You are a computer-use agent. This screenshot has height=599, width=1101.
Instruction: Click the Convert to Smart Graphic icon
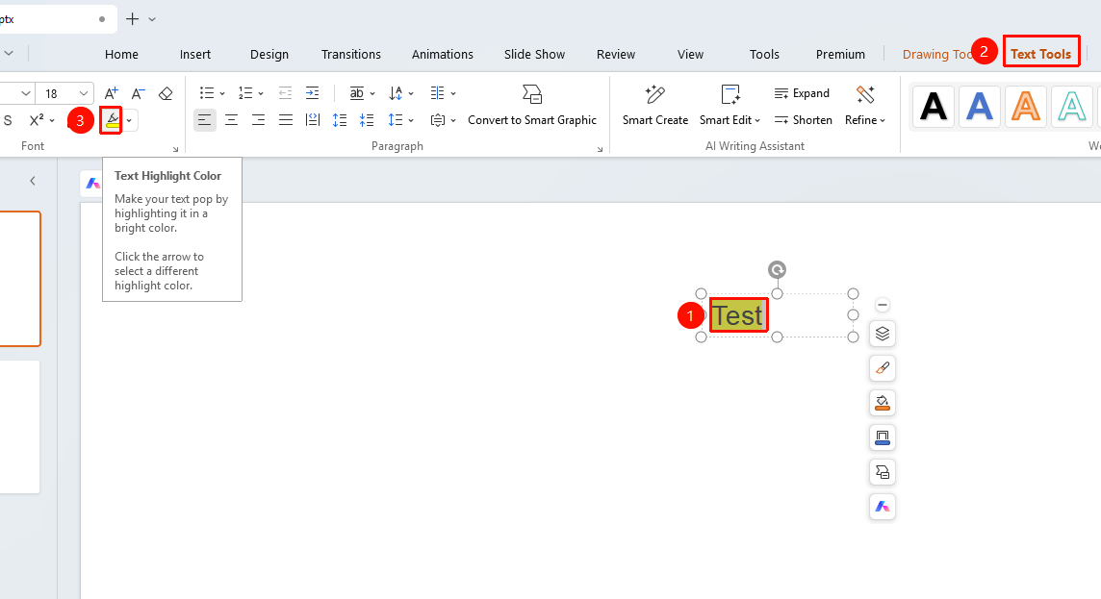click(x=532, y=93)
